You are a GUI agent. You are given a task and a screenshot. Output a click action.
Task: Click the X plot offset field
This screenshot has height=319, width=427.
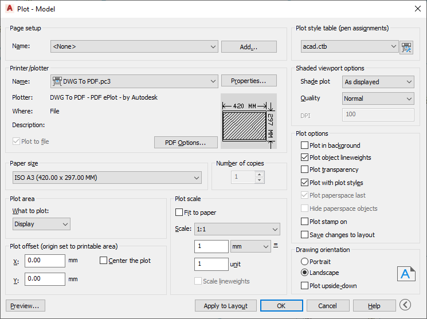(45, 261)
